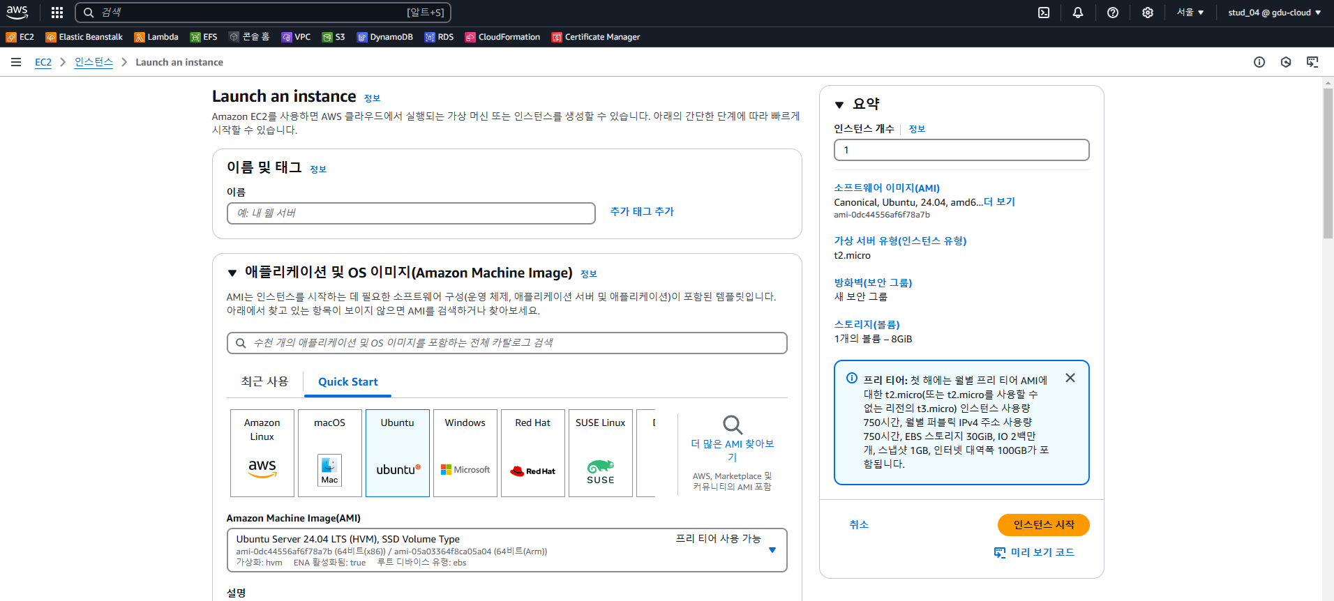Collapse the Amazon Machine Image section
1334x601 pixels.
click(x=232, y=273)
